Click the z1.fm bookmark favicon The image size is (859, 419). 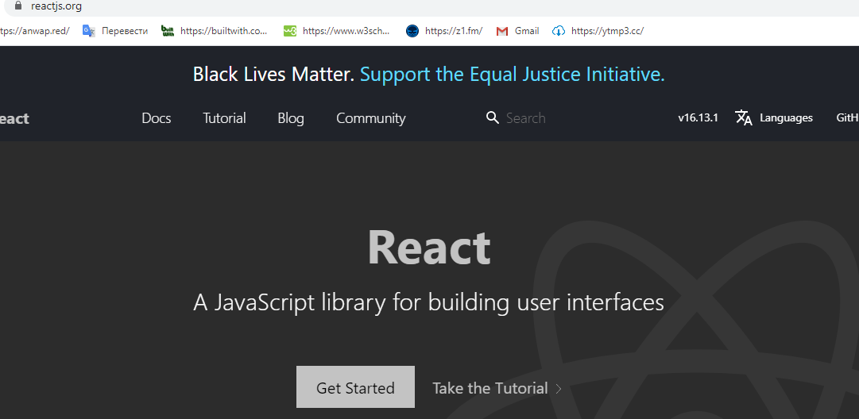click(412, 31)
